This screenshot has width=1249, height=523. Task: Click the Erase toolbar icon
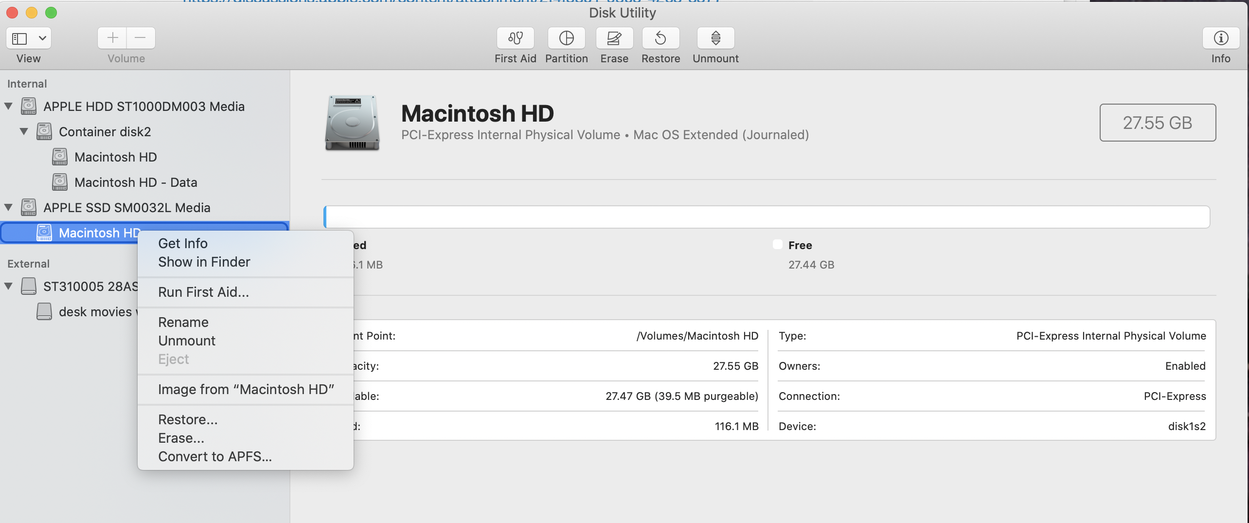click(x=614, y=38)
